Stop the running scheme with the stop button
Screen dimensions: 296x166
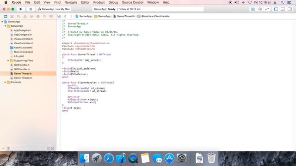(x=31, y=9)
